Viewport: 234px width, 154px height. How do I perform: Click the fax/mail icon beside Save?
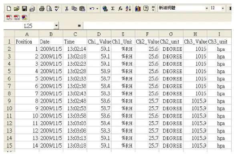32,9
